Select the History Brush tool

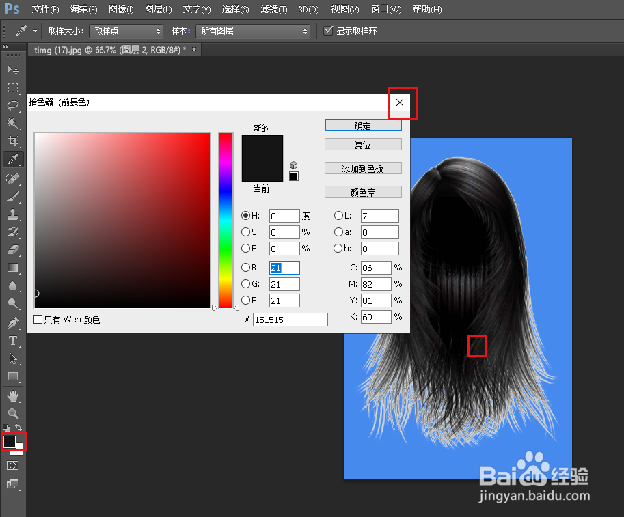pyautogui.click(x=13, y=232)
